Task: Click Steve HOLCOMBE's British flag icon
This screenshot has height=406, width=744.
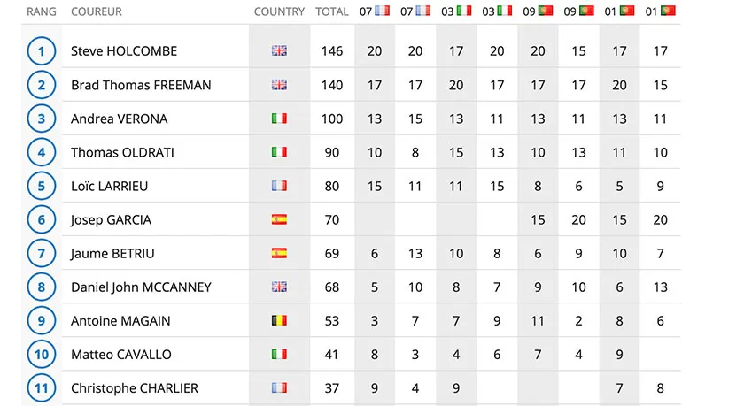Action: (279, 50)
